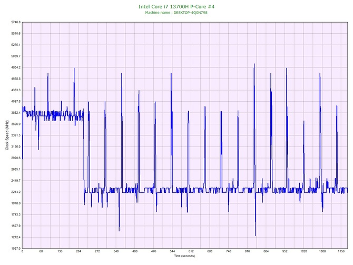Click the y-axis value 4804.2

[15, 67]
